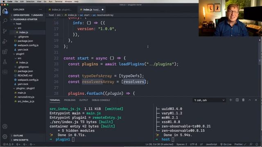The width and height of the screenshot is (262, 147).
Task: Open notifications bell in status bar
Action: (257, 144)
